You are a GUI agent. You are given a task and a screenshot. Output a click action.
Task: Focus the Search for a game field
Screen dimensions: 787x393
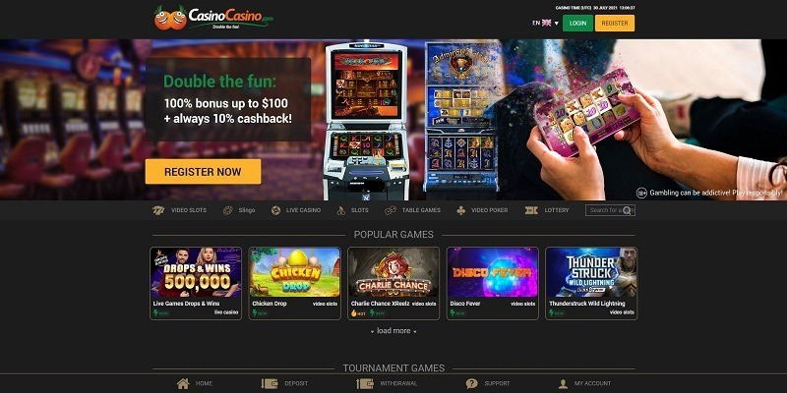610,210
